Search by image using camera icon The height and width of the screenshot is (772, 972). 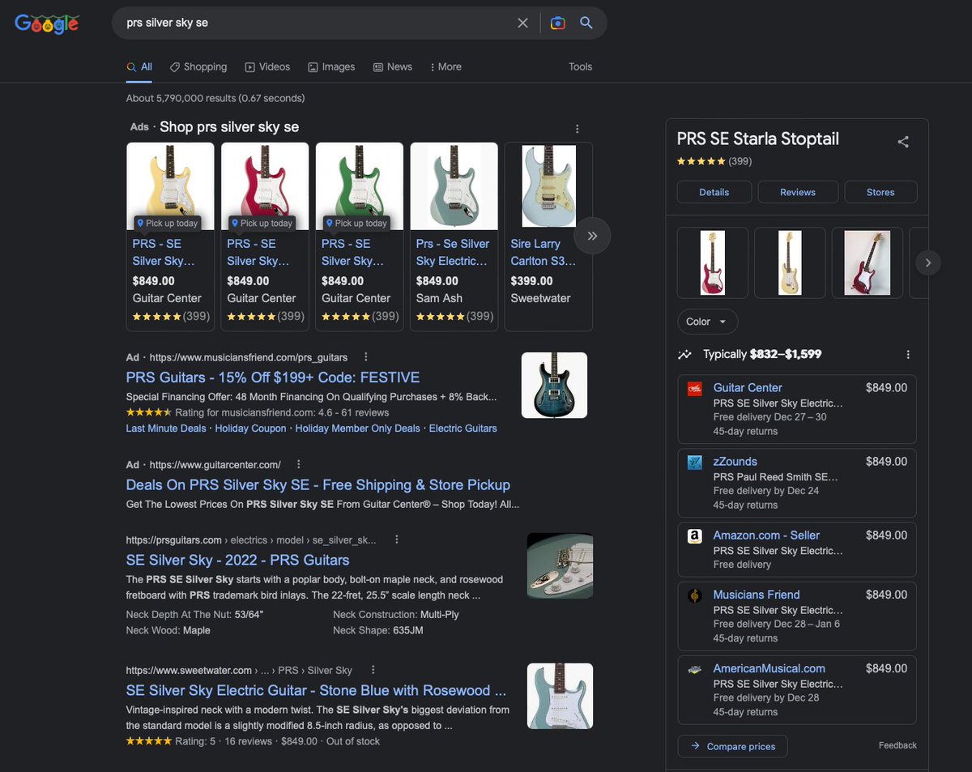pyautogui.click(x=557, y=23)
